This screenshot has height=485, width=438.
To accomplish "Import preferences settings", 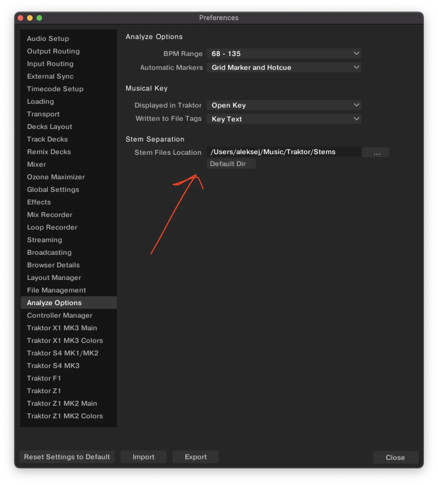I will [x=143, y=457].
